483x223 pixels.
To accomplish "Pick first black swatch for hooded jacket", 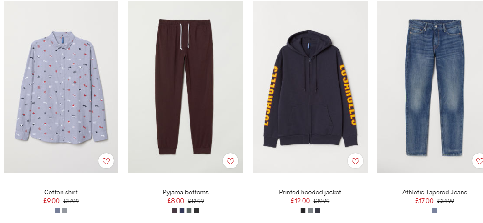I will tap(303, 210).
